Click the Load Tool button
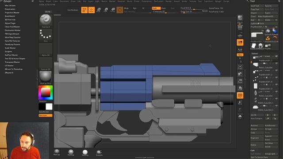This screenshot has height=159, width=283. [257, 6]
